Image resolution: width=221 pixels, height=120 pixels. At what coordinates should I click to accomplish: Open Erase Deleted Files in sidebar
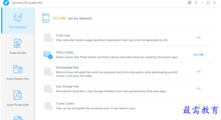tap(18, 73)
